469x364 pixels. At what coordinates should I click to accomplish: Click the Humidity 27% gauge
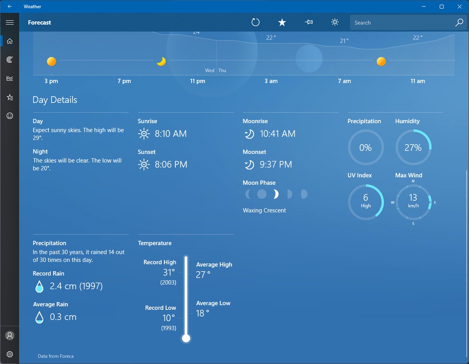pyautogui.click(x=413, y=147)
